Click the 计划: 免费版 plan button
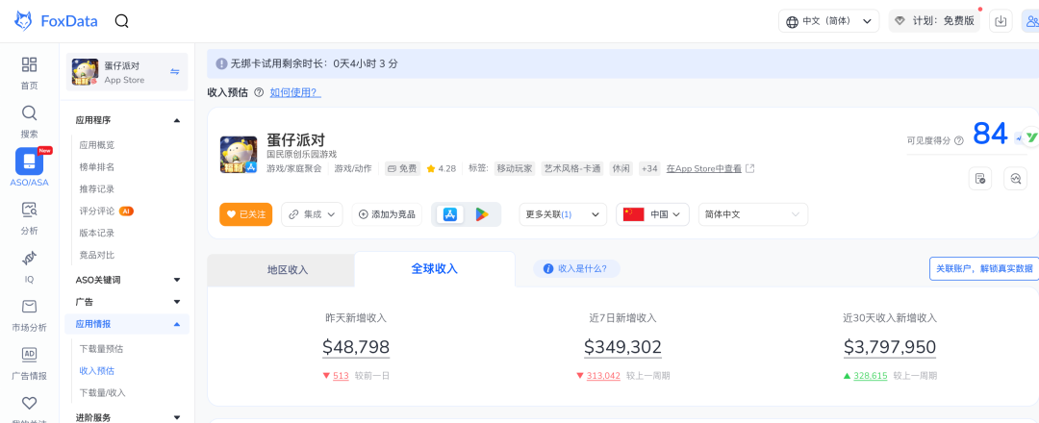 (x=934, y=21)
